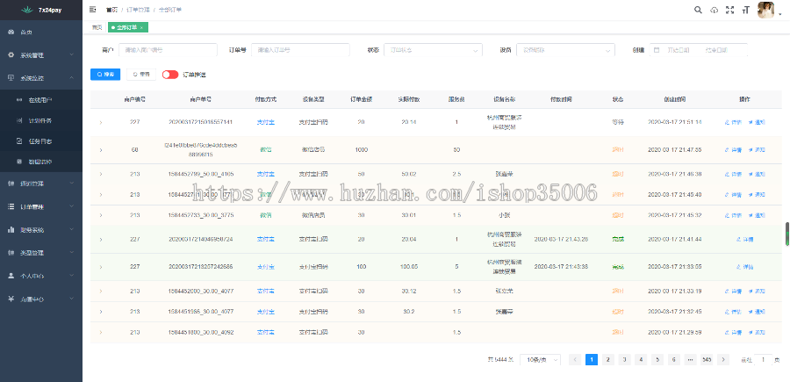Go to page 2
Image resolution: width=790 pixels, height=382 pixels.
coord(608,359)
